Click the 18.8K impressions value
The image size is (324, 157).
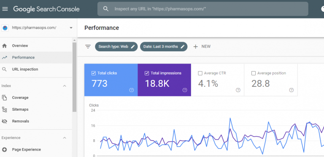point(157,83)
